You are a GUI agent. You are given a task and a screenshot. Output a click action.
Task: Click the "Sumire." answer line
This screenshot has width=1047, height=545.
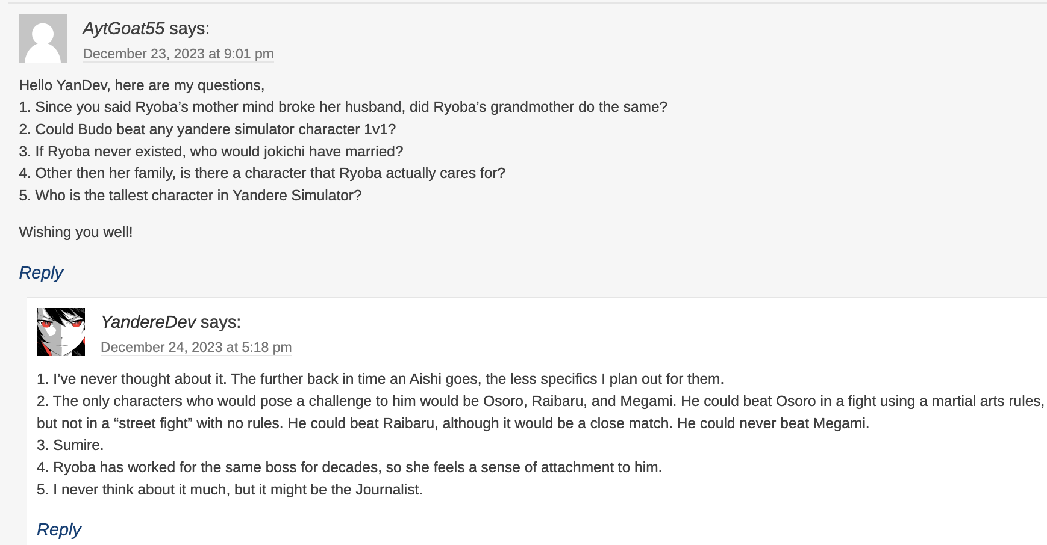coord(70,445)
